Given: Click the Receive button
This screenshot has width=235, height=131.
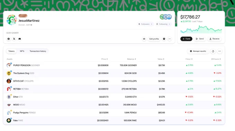Looking at the screenshot, I should pyautogui.click(x=214, y=39).
